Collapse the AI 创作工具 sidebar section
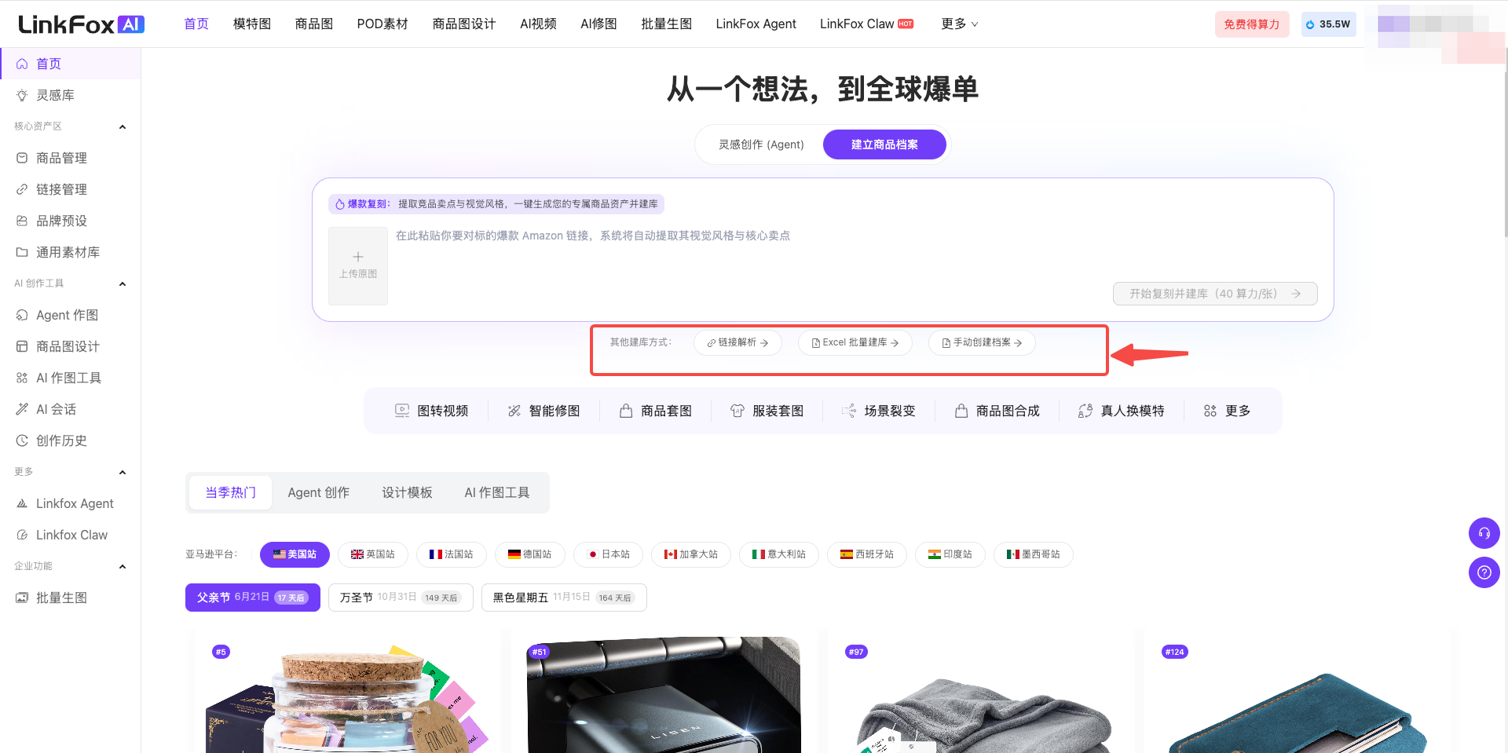Viewport: 1508px width, 753px height. 123,283
